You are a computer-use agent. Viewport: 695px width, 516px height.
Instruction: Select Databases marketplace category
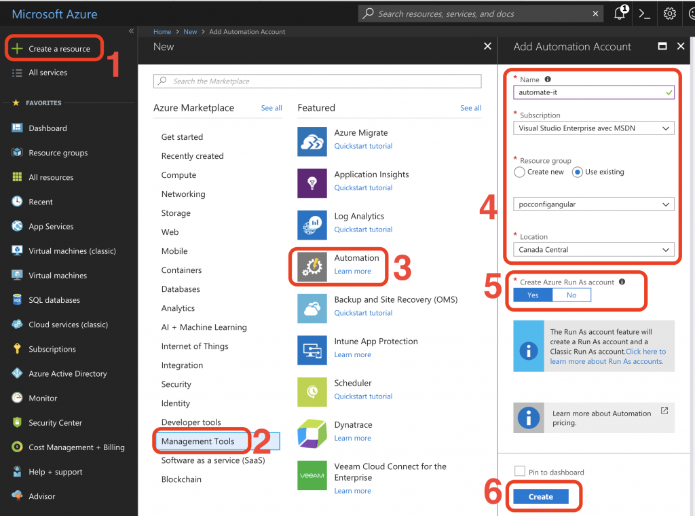[181, 289]
